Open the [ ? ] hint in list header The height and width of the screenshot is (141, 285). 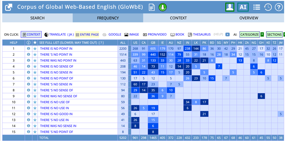101,43
